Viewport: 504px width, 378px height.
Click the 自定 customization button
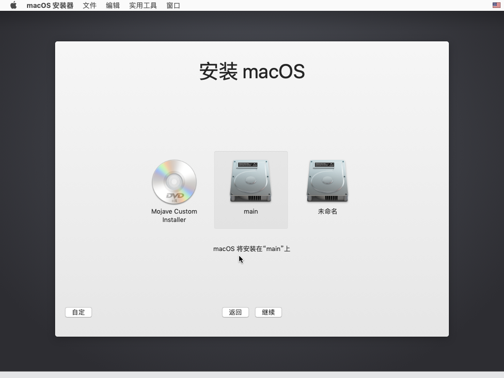[78, 312]
